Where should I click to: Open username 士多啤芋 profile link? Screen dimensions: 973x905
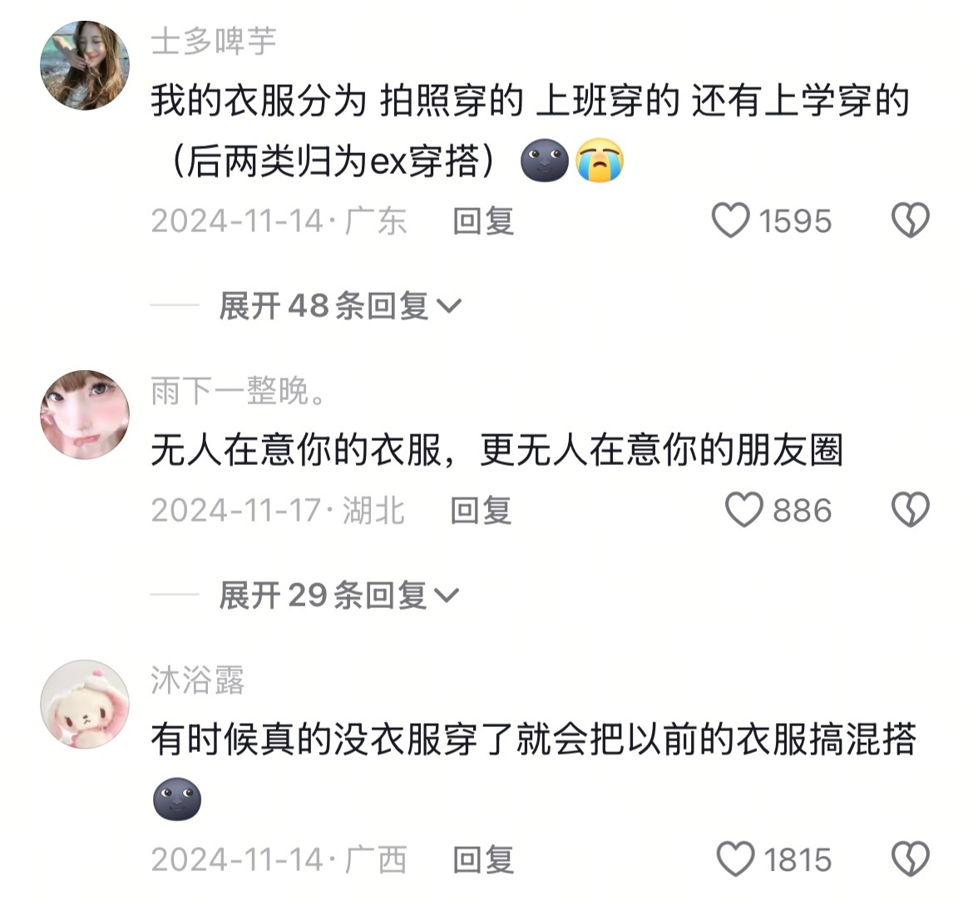[x=214, y=42]
